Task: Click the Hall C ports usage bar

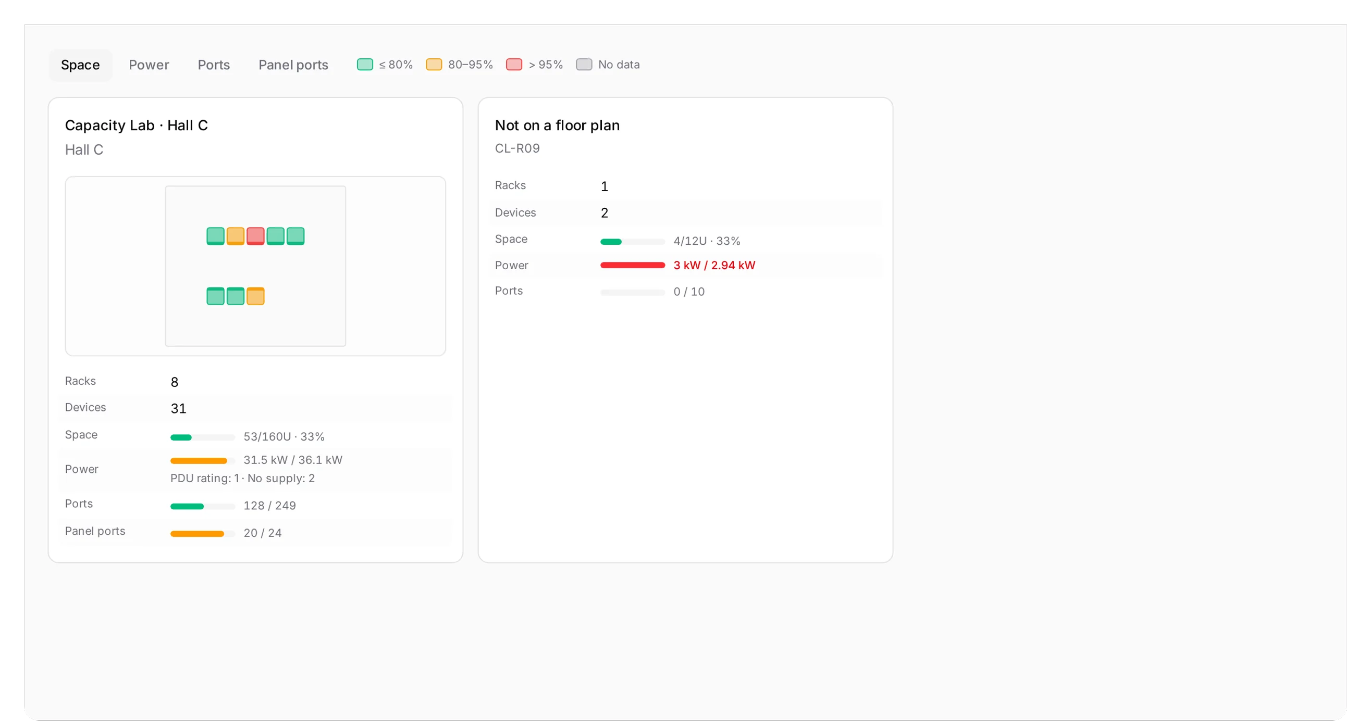Action: click(203, 506)
